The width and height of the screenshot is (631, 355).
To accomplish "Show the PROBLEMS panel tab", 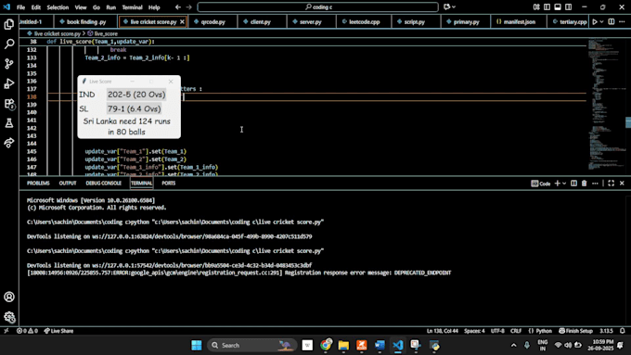I will [x=38, y=184].
